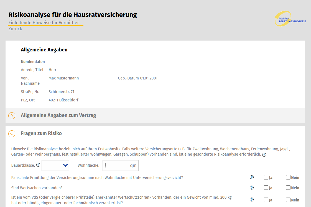
Task: Click help icon after the Versicherungsorte hint text
Action: 264,154
